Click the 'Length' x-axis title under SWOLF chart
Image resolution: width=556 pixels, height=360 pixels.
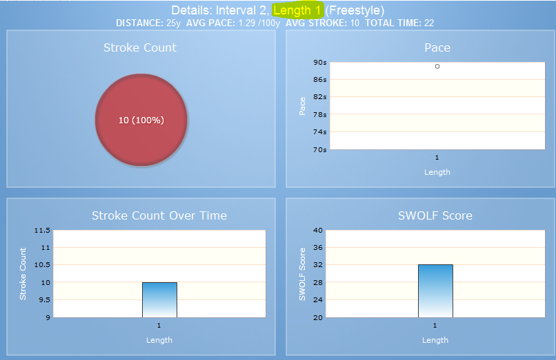435,340
